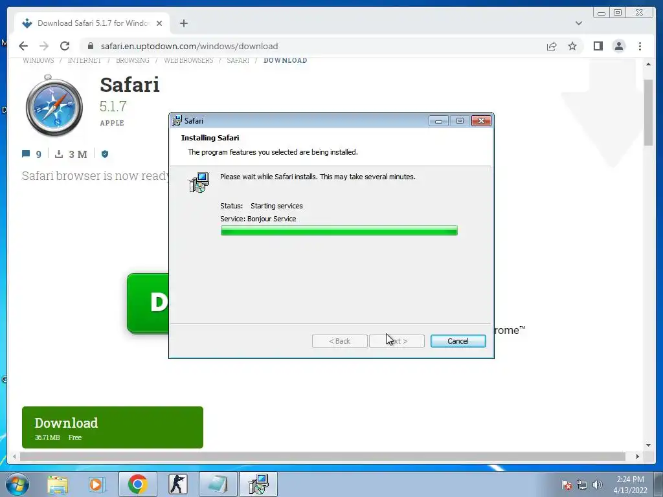Switch to Chrome in taskbar
The height and width of the screenshot is (497, 663).
click(x=137, y=484)
